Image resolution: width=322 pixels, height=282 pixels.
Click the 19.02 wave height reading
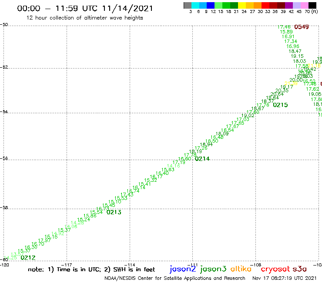pos(248,115)
